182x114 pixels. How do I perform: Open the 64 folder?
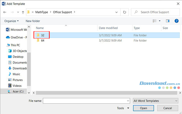(43, 41)
